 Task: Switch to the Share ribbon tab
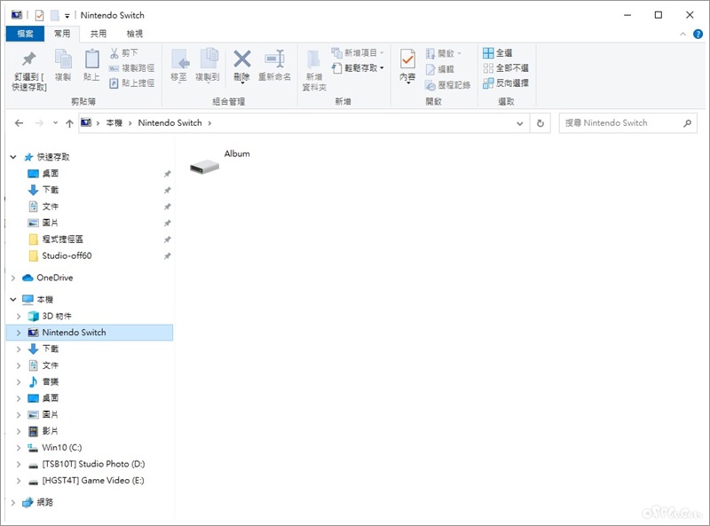(99, 34)
